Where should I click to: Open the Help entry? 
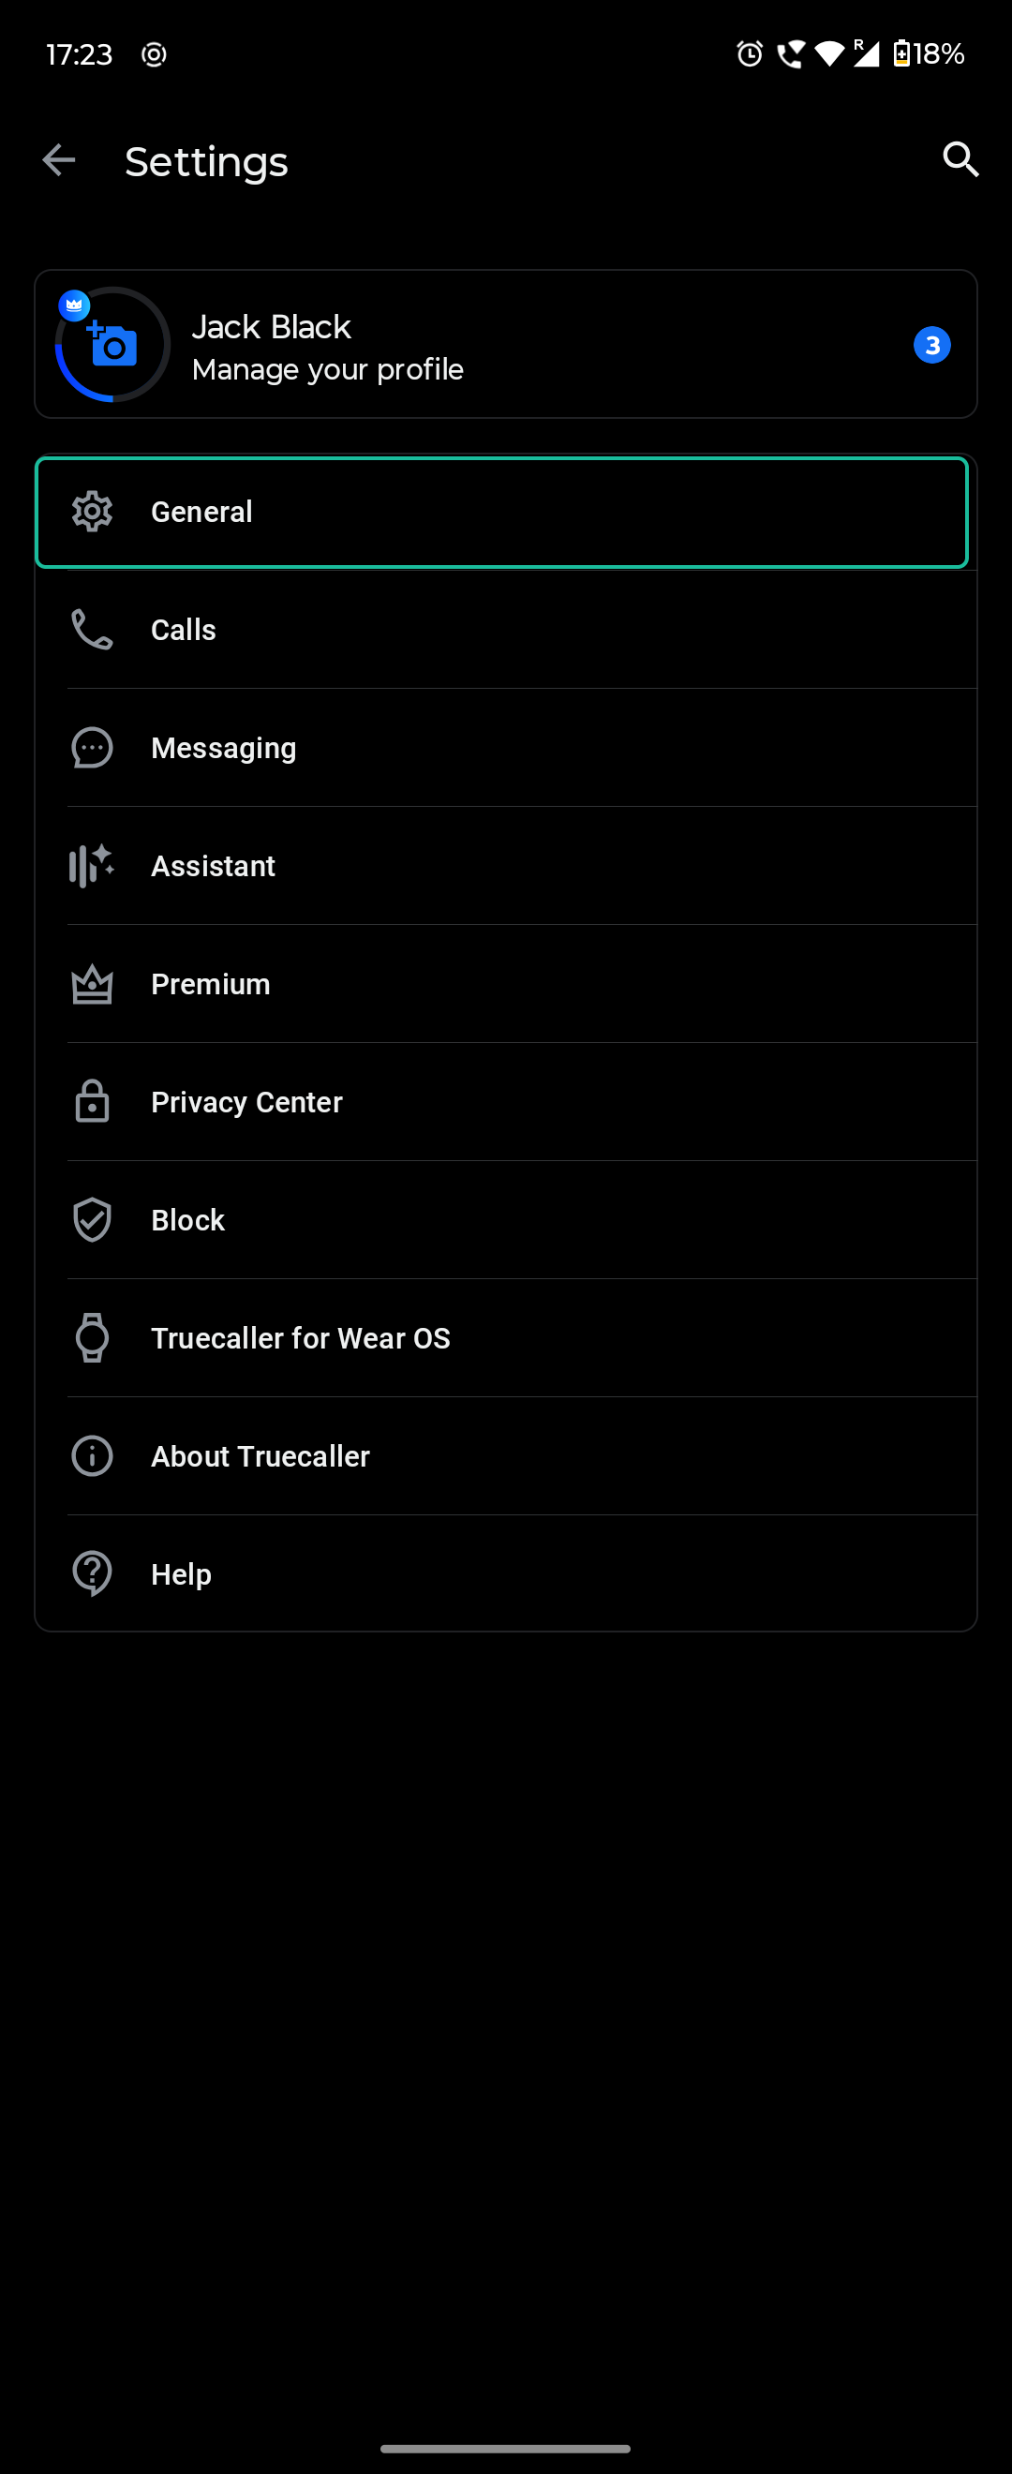[506, 1574]
